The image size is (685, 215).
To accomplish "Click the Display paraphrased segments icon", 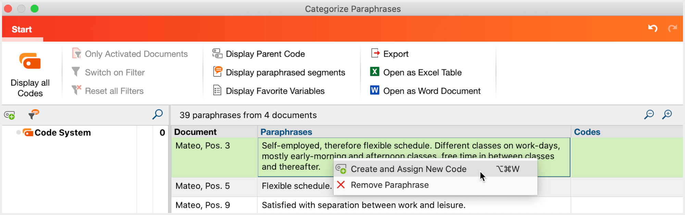I will pos(217,71).
